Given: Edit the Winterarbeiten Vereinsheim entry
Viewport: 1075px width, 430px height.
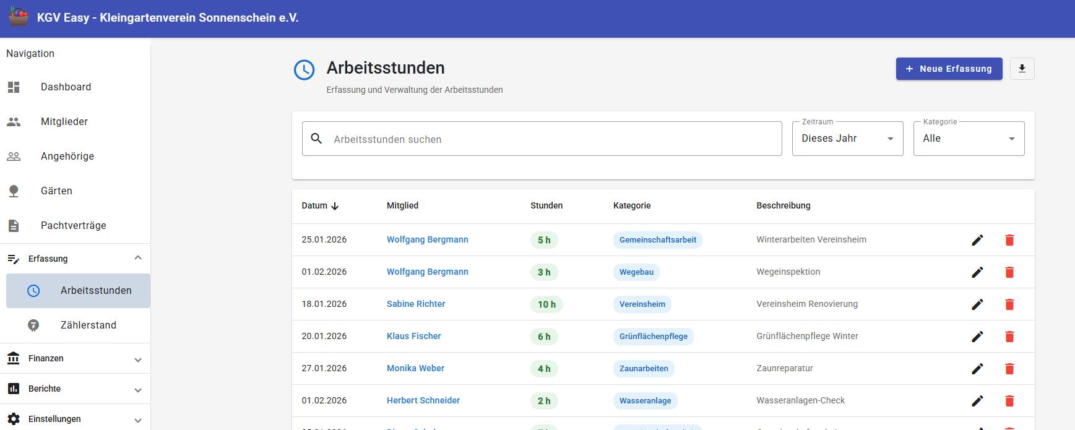Looking at the screenshot, I should pyautogui.click(x=977, y=240).
